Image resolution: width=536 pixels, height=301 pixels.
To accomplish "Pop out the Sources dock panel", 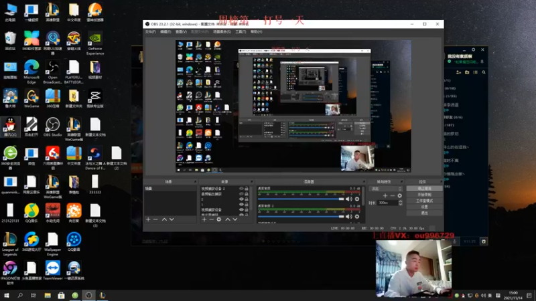I will click(252, 182).
